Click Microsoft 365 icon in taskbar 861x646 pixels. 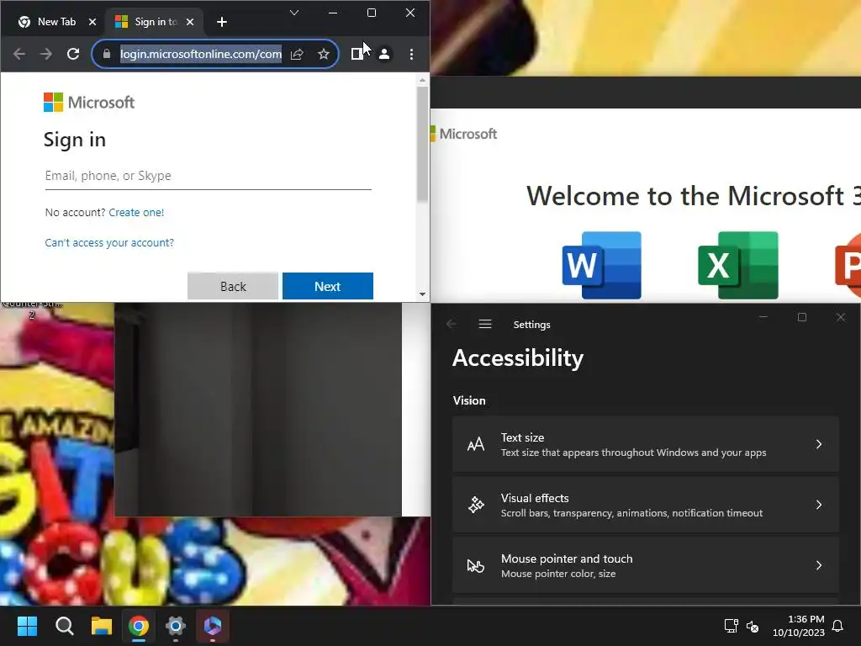(213, 626)
